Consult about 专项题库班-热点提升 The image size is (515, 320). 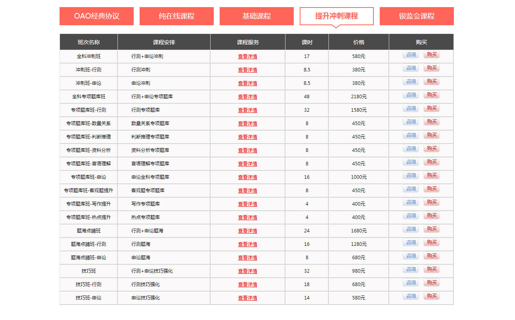pos(411,215)
